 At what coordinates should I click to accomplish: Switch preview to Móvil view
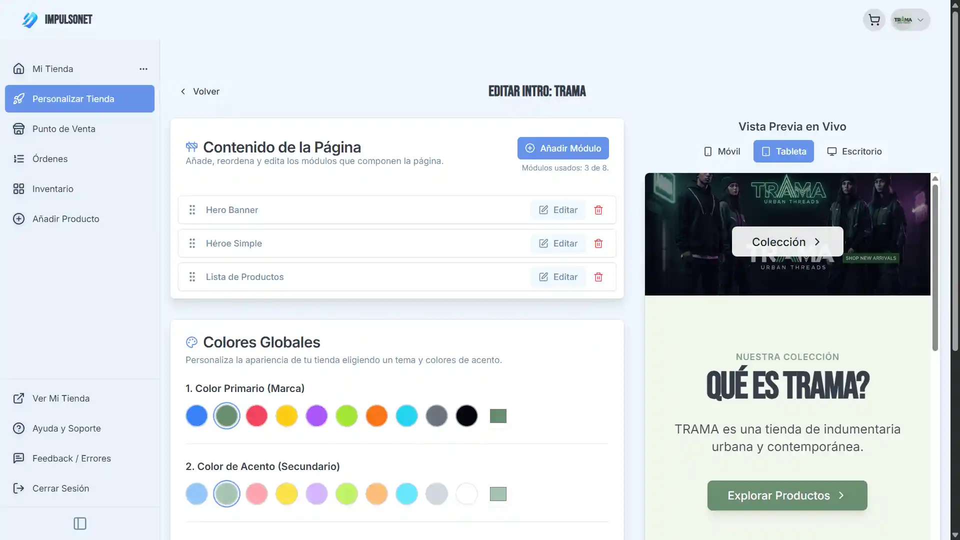pyautogui.click(x=721, y=151)
